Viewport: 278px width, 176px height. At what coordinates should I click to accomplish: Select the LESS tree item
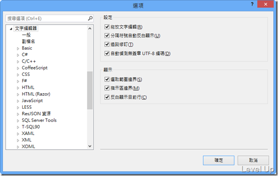coord(27,107)
